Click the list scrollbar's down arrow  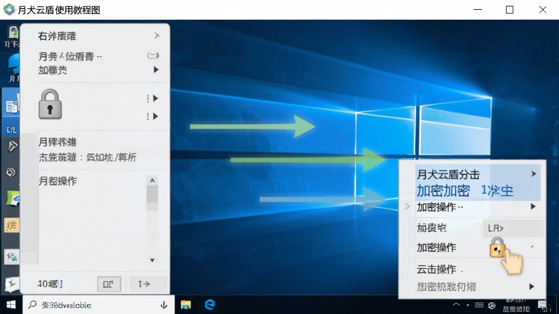152,260
